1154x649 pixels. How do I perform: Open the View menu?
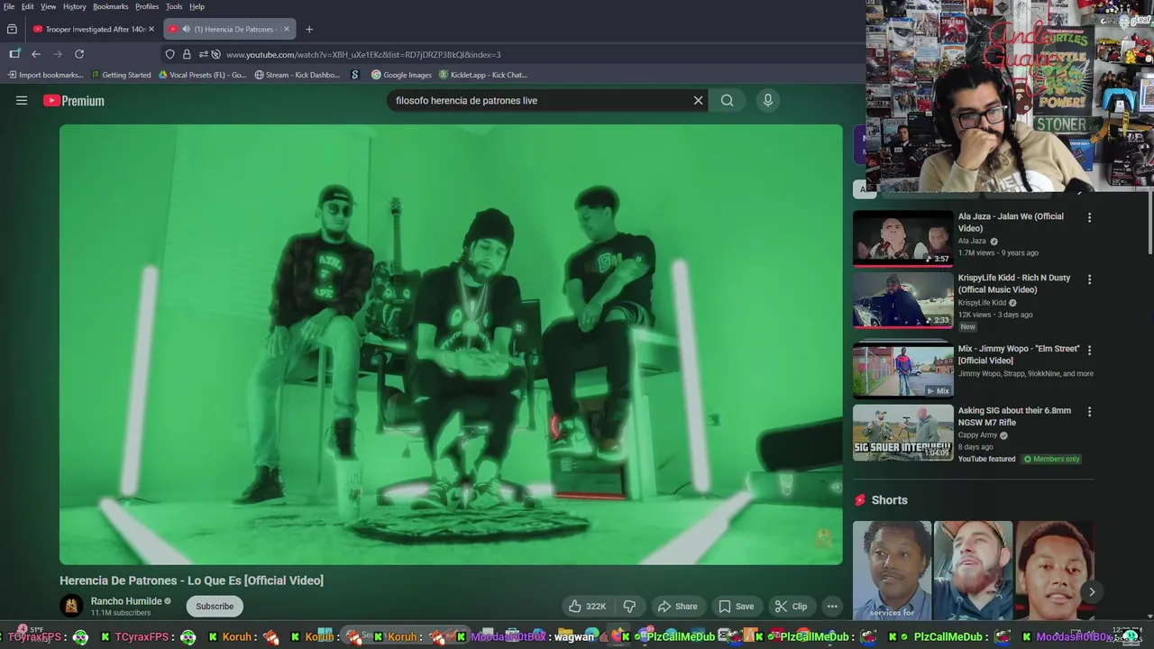click(49, 6)
